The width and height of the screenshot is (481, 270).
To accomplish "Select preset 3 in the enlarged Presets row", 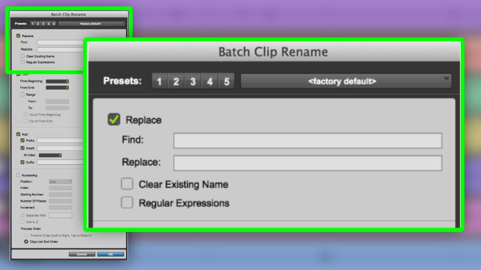I will tap(193, 81).
